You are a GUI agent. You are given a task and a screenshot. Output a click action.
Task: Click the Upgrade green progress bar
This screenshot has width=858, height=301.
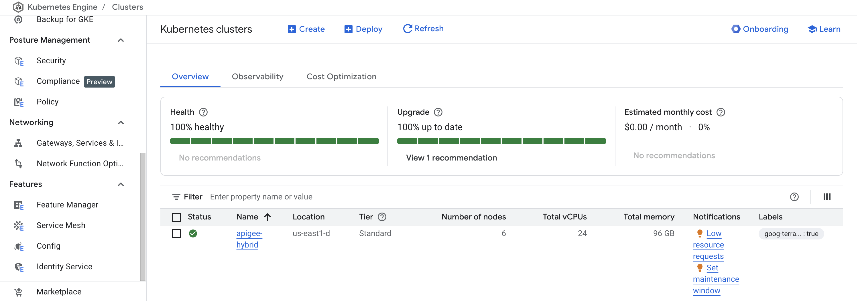click(501, 141)
